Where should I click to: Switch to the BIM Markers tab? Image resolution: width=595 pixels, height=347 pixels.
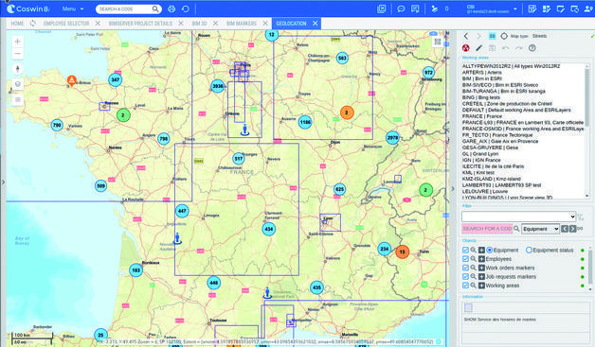242,24
